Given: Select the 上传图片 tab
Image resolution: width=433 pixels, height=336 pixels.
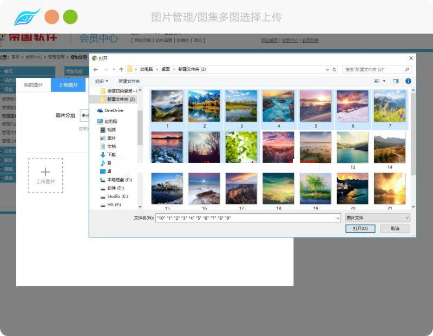Looking at the screenshot, I should pos(68,85).
